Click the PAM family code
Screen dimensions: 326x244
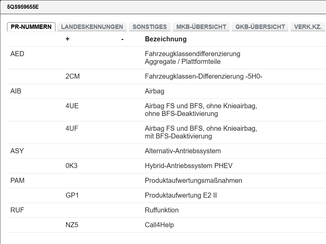tap(17, 180)
